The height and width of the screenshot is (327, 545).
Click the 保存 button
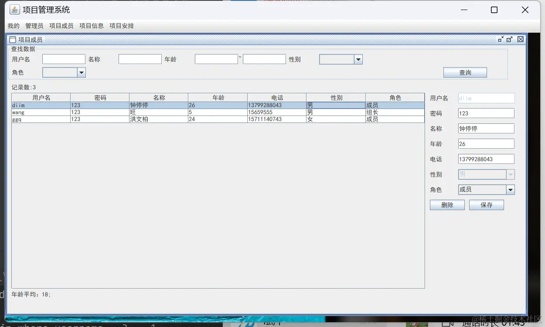pos(487,205)
